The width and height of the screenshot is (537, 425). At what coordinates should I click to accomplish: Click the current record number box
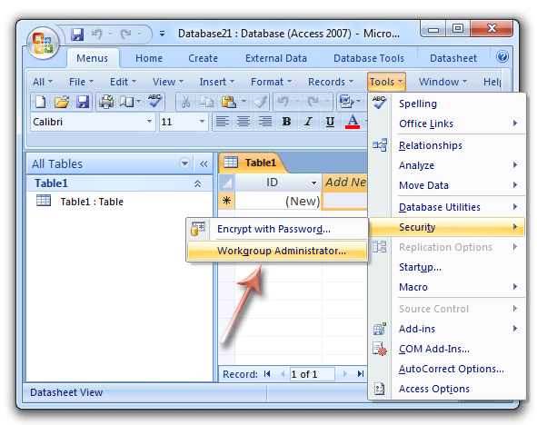pos(312,374)
